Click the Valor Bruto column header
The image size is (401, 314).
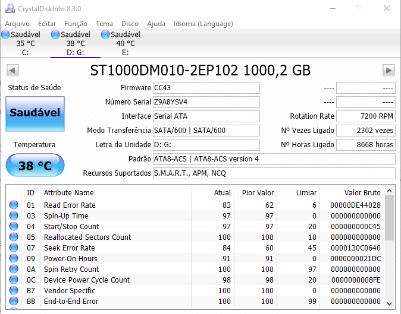pyautogui.click(x=352, y=192)
